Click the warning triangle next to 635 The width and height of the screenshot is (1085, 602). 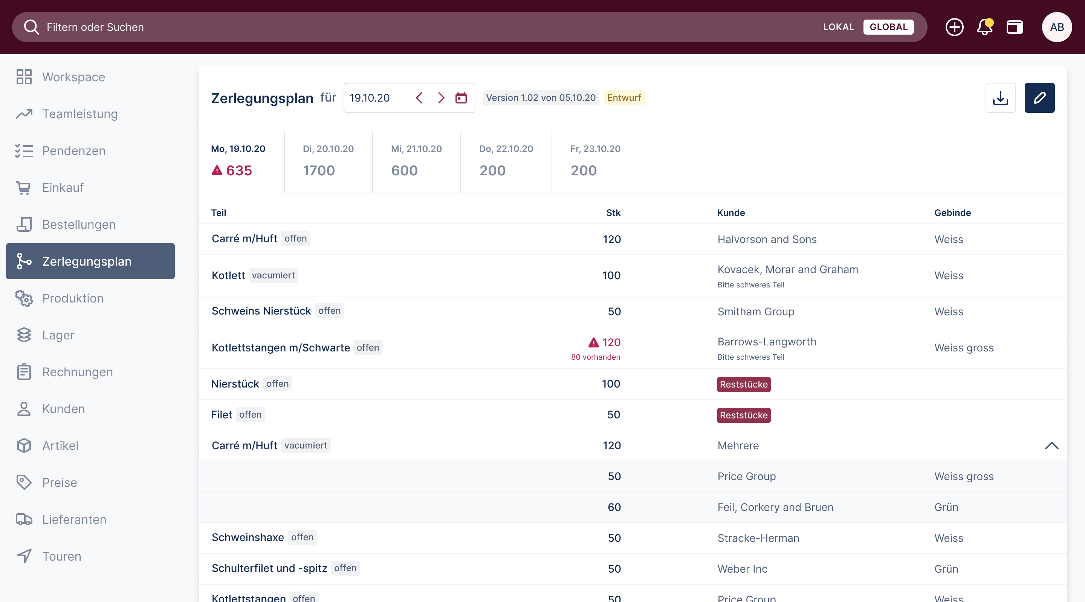pyautogui.click(x=217, y=170)
